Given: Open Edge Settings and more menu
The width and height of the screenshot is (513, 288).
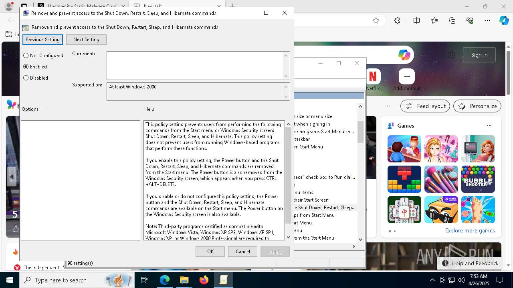Looking at the screenshot, I should click(487, 20).
